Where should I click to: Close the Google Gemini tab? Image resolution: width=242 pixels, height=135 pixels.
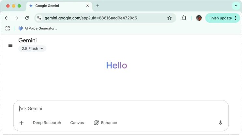(87, 6)
